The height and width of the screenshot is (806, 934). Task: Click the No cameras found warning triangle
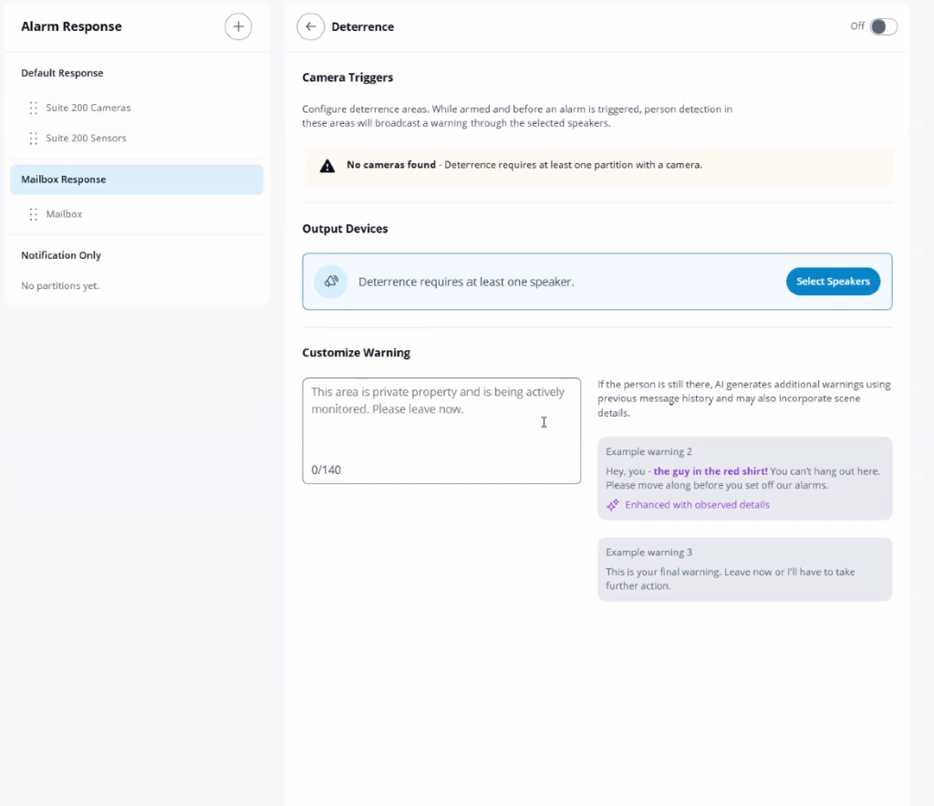coord(327,166)
